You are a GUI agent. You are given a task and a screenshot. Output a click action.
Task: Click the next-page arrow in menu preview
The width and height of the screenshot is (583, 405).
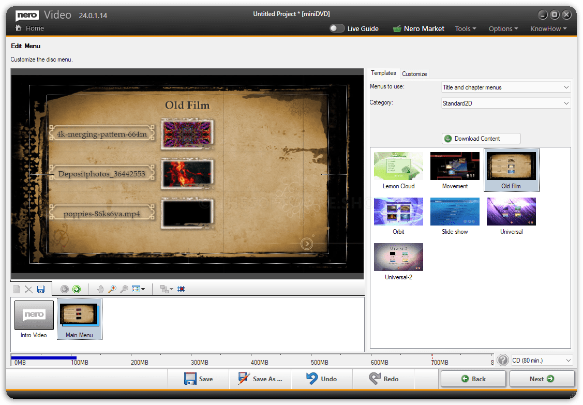307,244
